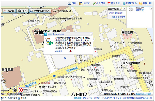This screenshot has height=101, width=155.
Task: Open ヘルプ footer link
Action: pos(106,98)
